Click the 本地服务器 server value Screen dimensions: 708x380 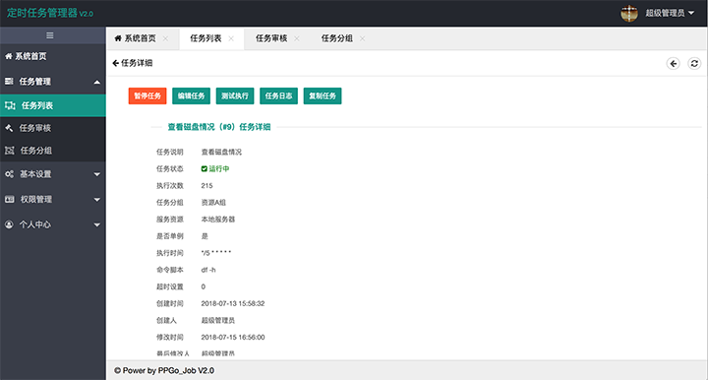click(218, 220)
